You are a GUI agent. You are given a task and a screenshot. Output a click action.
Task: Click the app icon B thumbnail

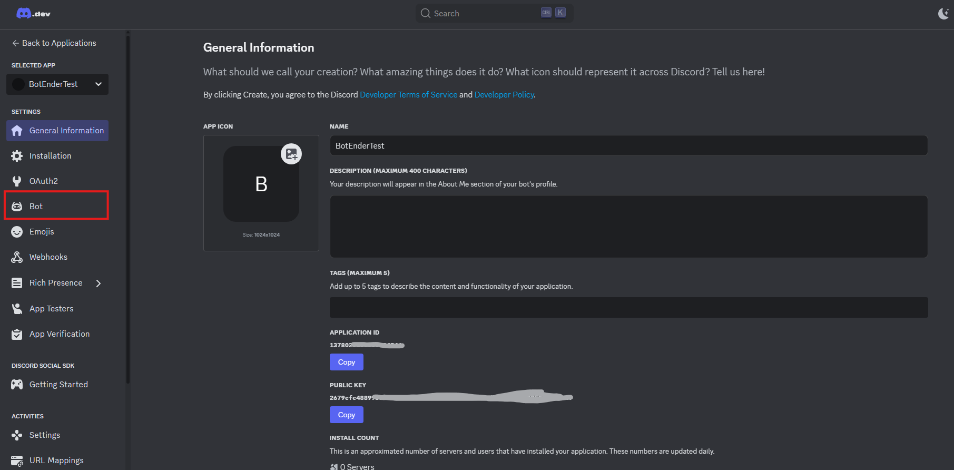[261, 184]
